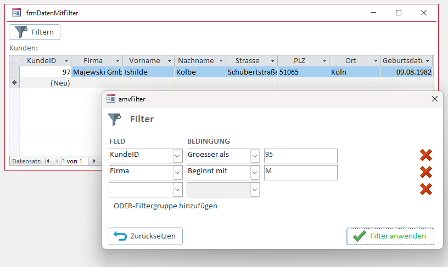Click ODER-Filtergruppe hinzufügen
This screenshot has height=267, width=448.
(165, 206)
